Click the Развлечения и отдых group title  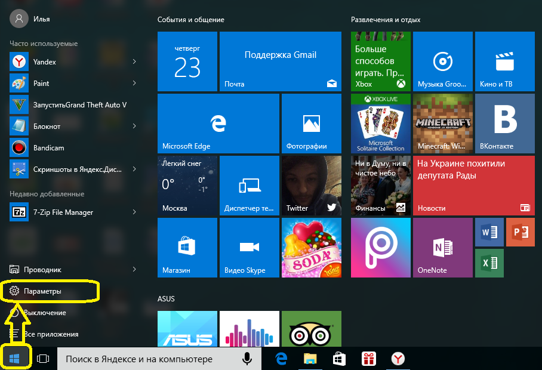pos(386,20)
